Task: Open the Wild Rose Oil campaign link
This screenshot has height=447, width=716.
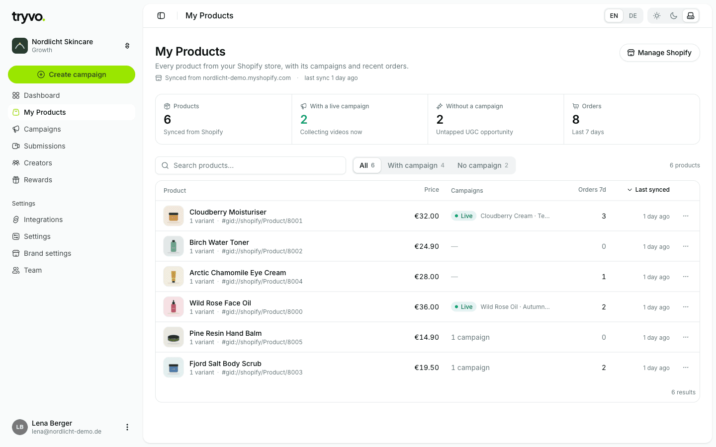Action: coord(515,307)
